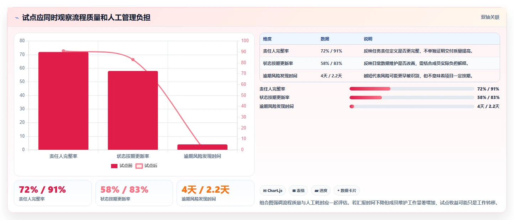Click the 状态按期更新率 bar in the chart

pyautogui.click(x=133, y=110)
